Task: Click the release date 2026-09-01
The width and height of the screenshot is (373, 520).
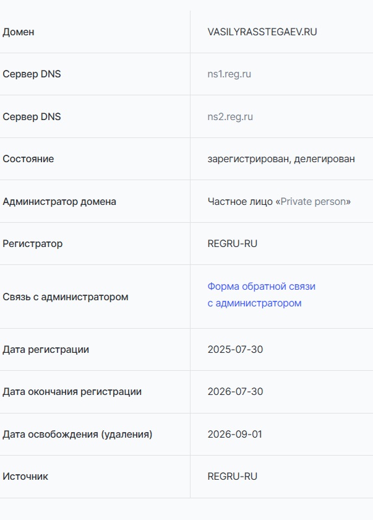Action: coord(235,435)
